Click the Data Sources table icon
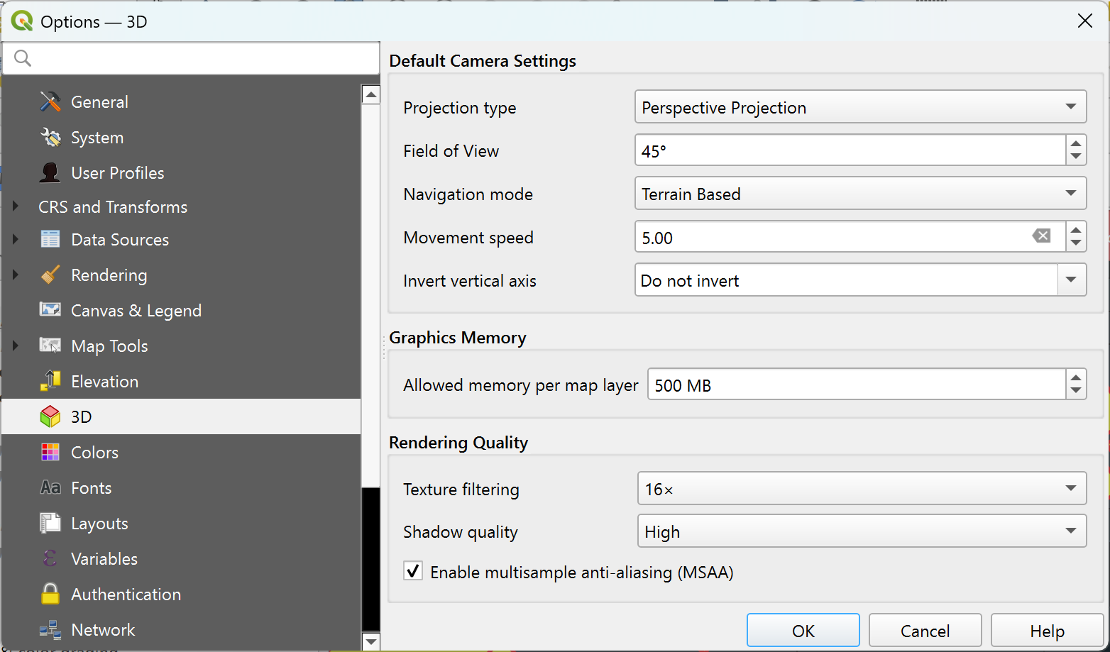Image resolution: width=1110 pixels, height=652 pixels. (50, 239)
